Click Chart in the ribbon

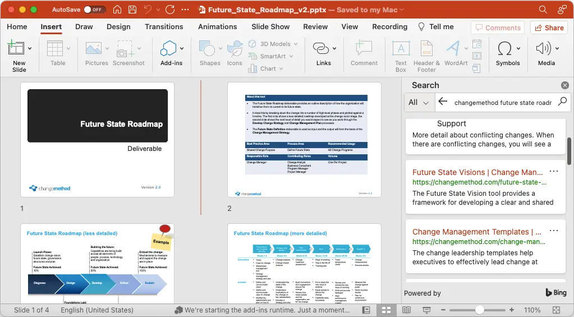click(x=266, y=68)
